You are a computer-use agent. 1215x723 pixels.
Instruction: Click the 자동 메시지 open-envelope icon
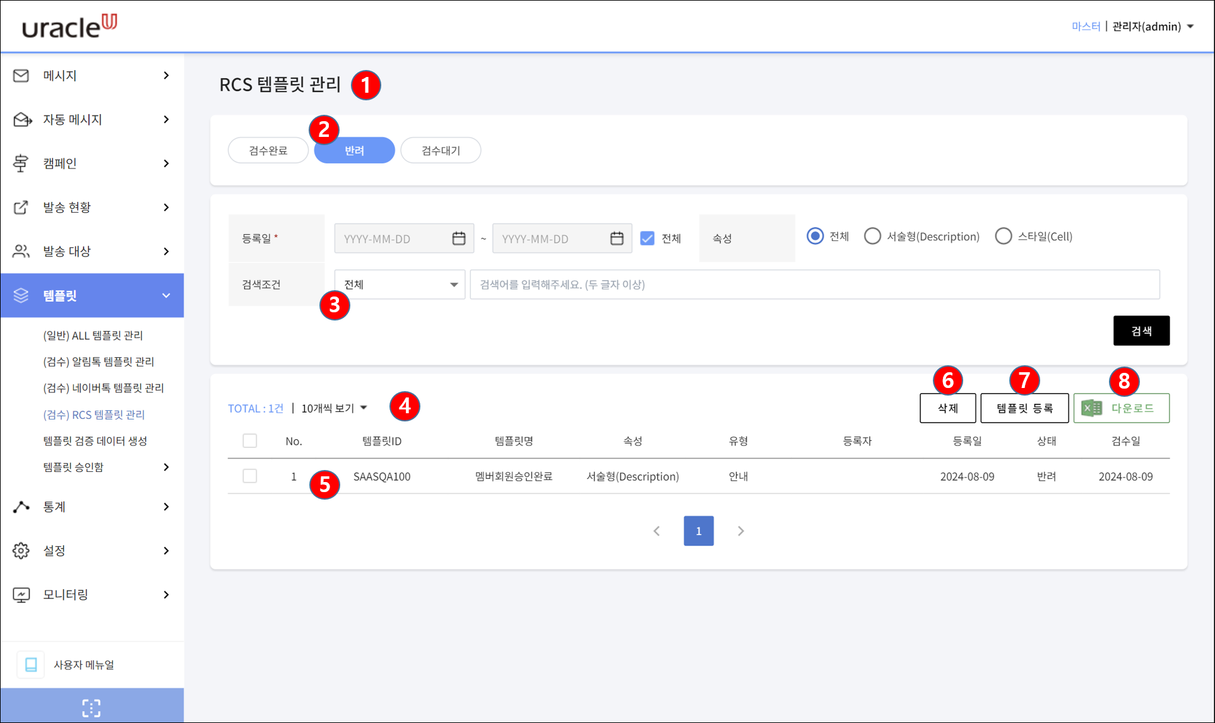click(22, 119)
